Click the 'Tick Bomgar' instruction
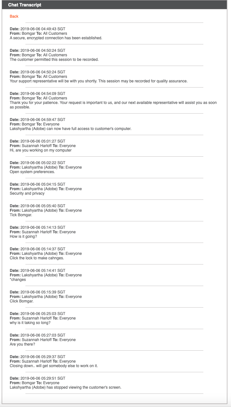This screenshot has height=407, width=231. pos(20,215)
